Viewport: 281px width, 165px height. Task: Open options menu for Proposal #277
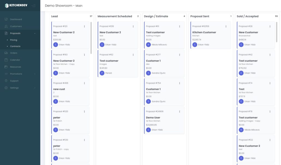click(x=180, y=55)
